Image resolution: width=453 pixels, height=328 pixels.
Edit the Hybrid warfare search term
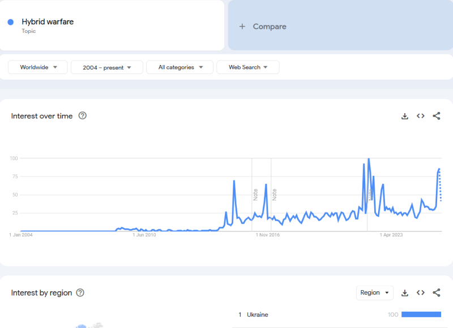coord(112,25)
